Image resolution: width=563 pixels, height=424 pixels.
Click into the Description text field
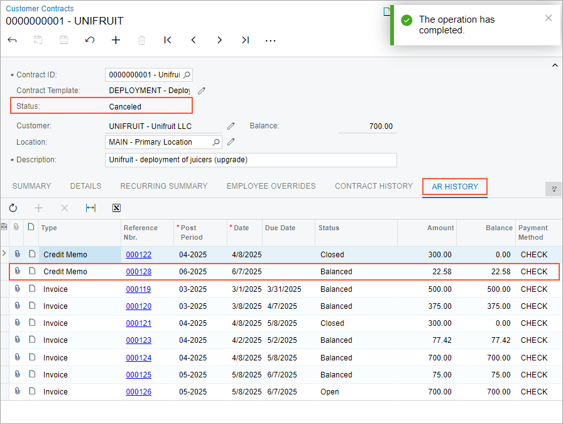tap(251, 160)
